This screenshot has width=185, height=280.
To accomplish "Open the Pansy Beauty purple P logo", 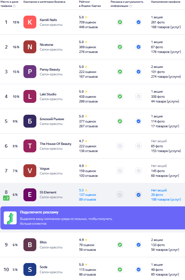I will [x=30, y=72].
